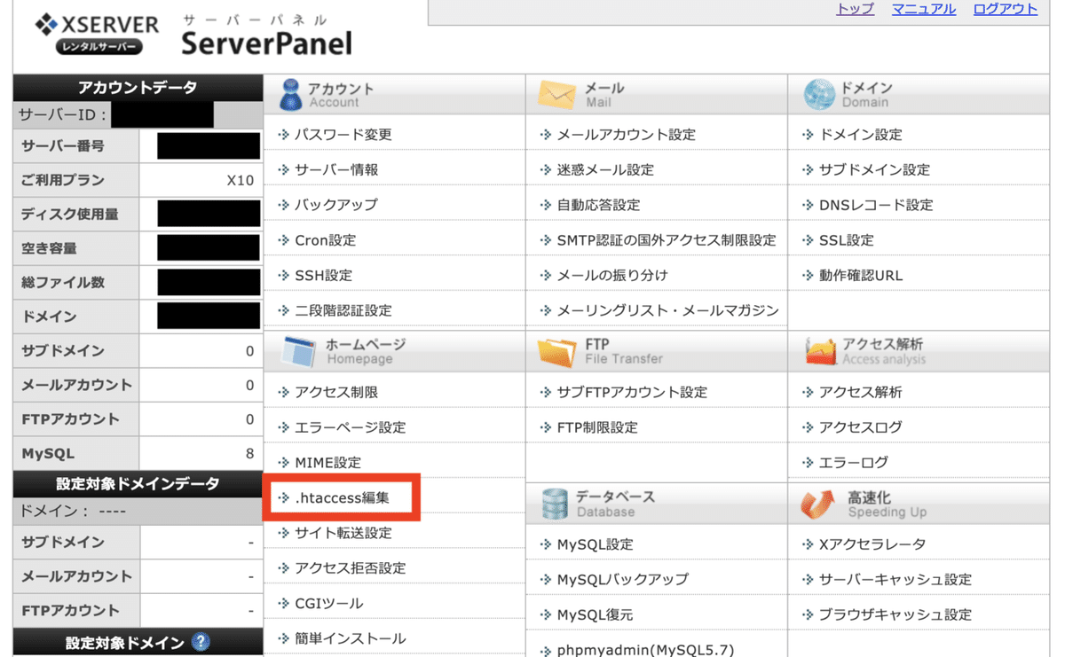The width and height of the screenshot is (1065, 657).
Task: Click the ドメイン： ---- row
Action: pos(138,512)
